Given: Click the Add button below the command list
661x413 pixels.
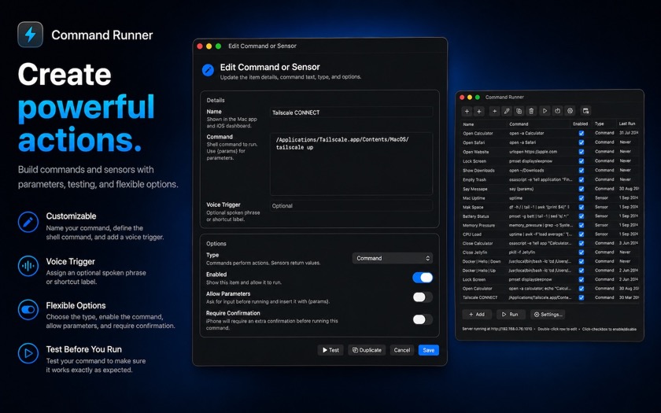Looking at the screenshot, I should pyautogui.click(x=477, y=315).
